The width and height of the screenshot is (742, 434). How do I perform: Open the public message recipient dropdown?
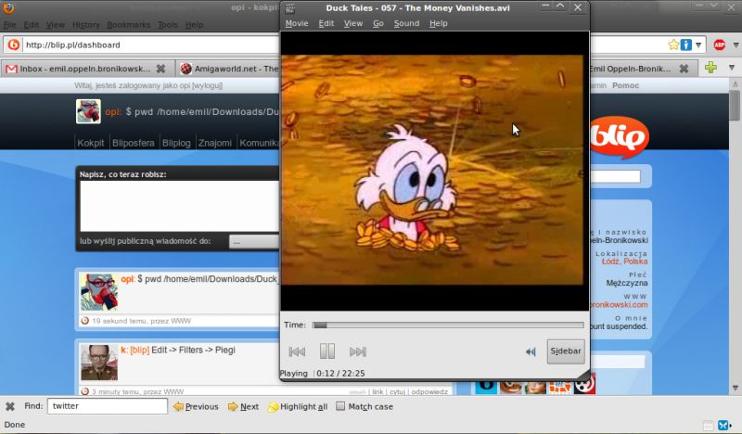click(254, 242)
